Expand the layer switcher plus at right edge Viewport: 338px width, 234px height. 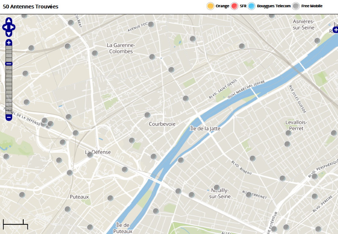click(x=335, y=29)
